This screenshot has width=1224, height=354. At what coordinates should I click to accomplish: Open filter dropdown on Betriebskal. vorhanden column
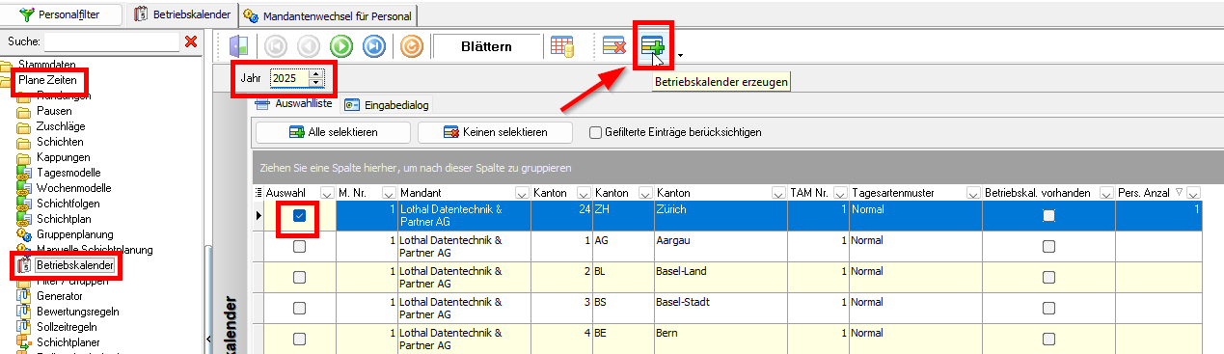coord(1106,193)
